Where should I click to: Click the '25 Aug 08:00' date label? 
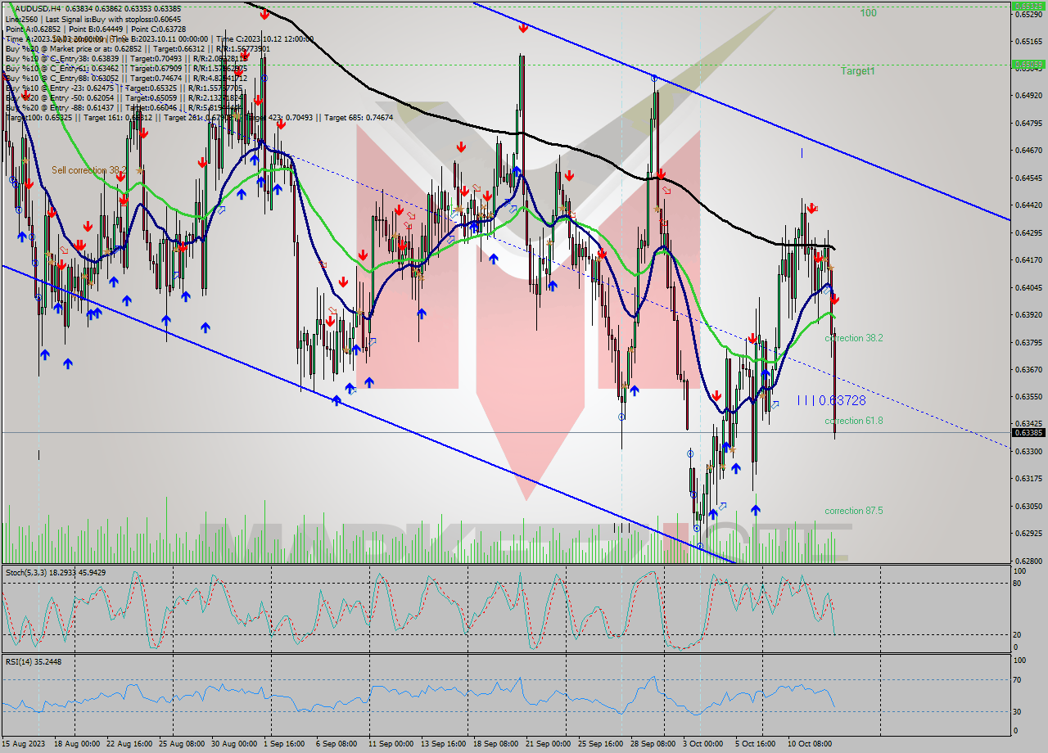[x=183, y=744]
